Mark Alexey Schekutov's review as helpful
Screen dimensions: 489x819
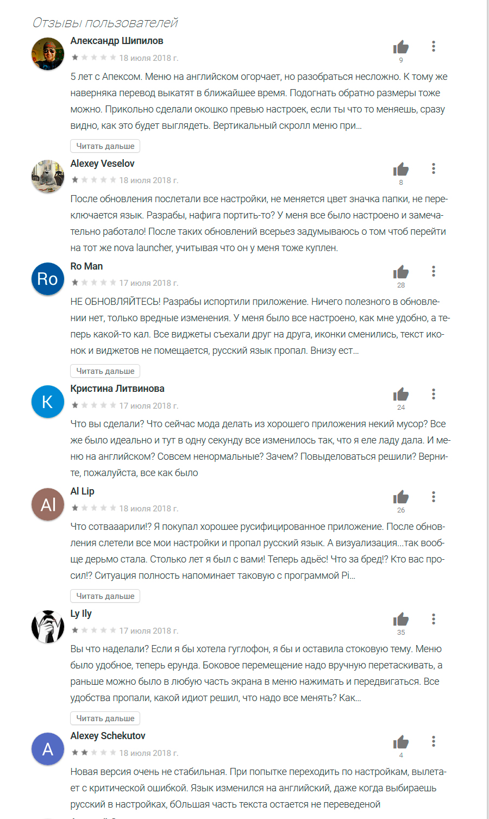pyautogui.click(x=401, y=742)
